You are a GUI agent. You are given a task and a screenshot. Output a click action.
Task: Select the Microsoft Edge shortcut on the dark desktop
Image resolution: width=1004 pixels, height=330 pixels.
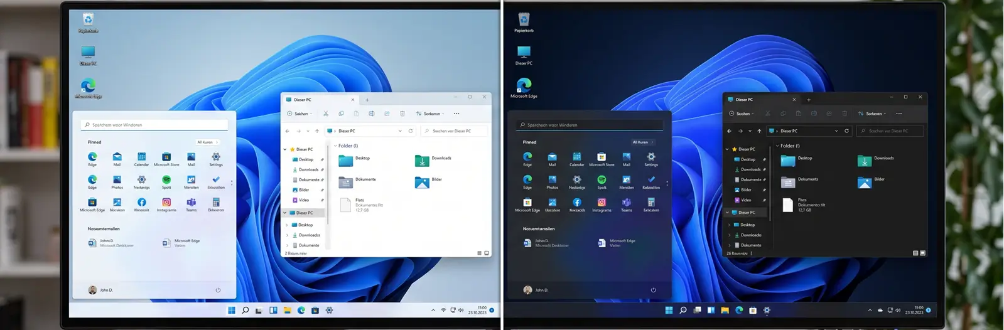[524, 88]
